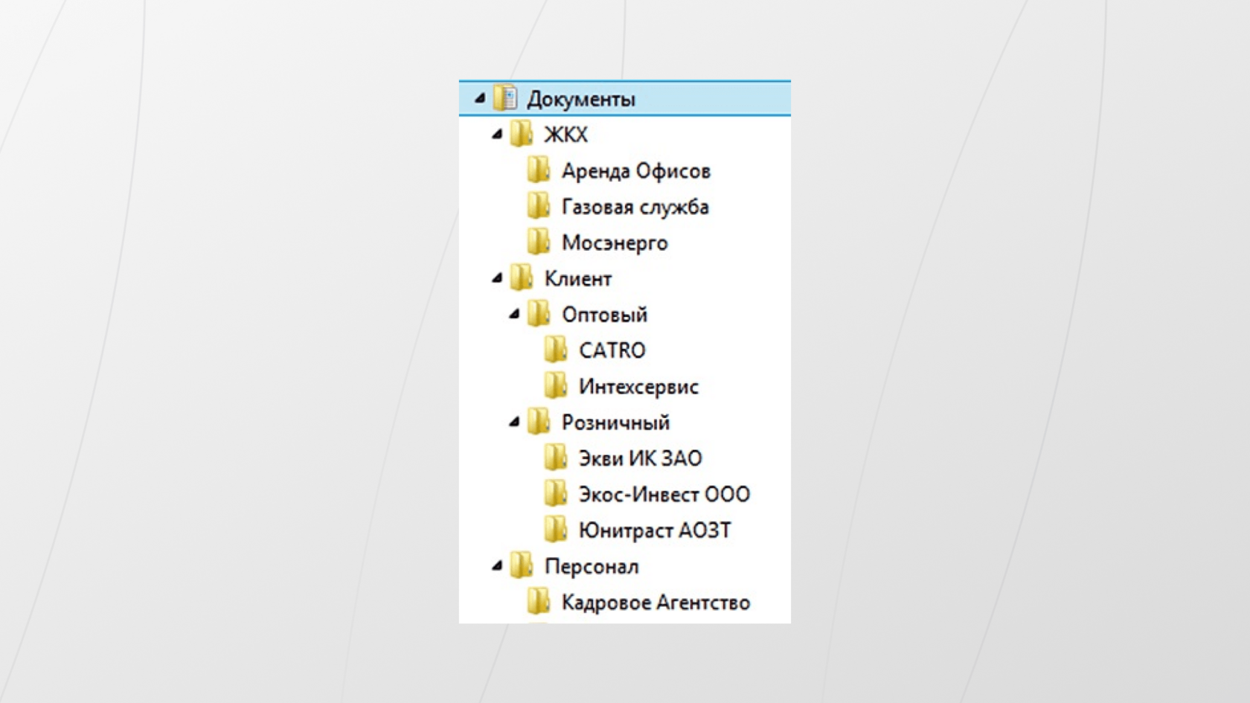Select the Розничный folder label

(x=616, y=423)
